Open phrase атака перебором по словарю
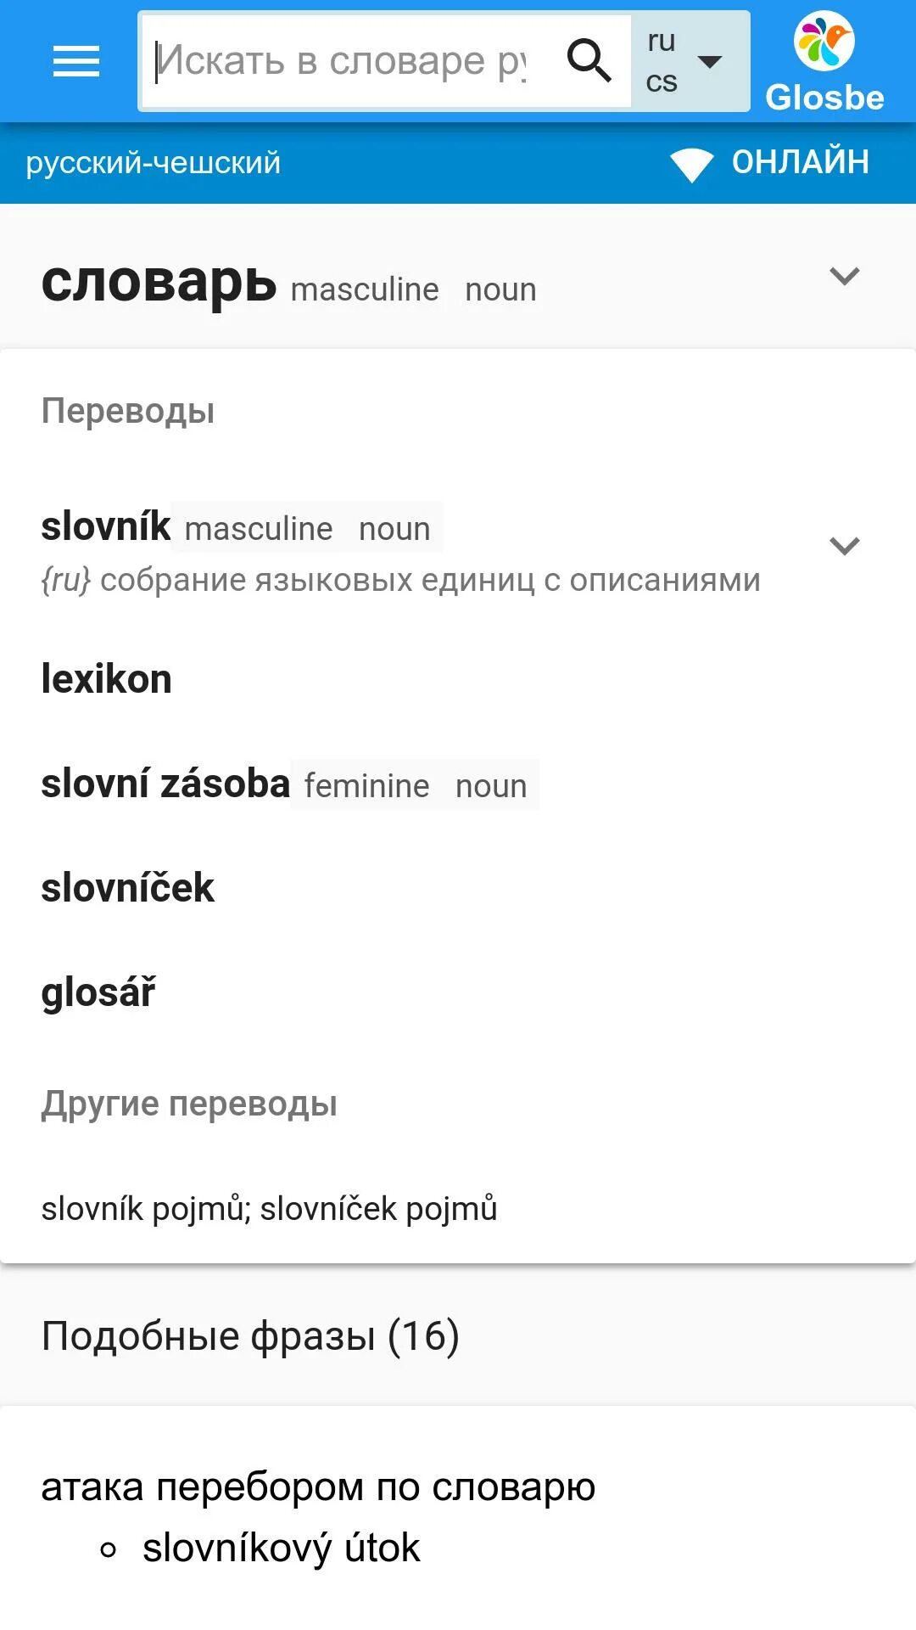 coord(318,1487)
